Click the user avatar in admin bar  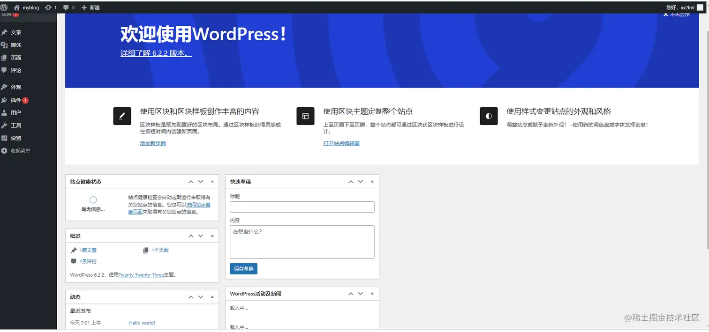point(700,7)
